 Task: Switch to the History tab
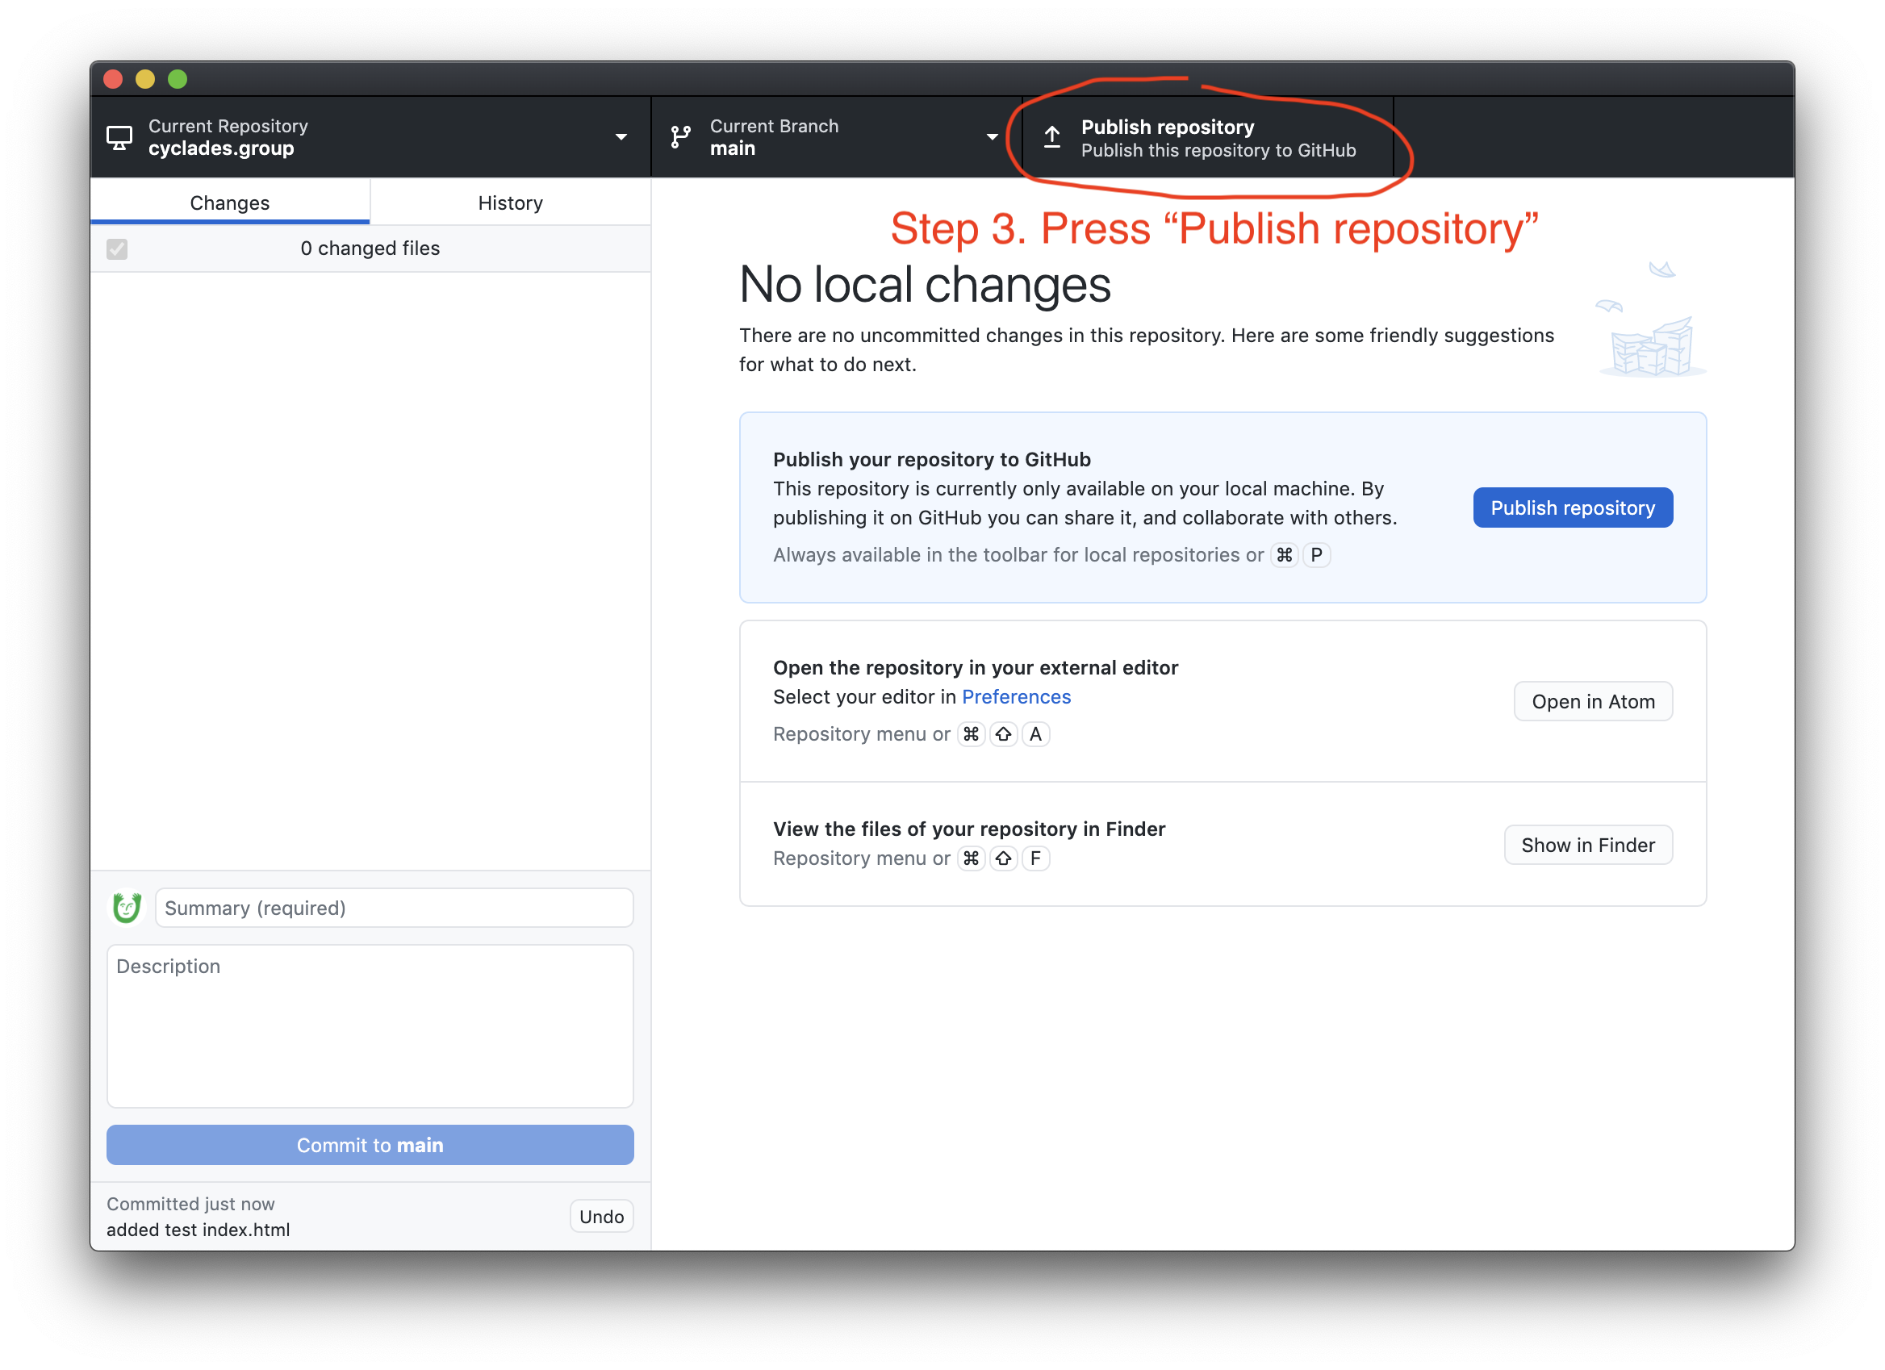[x=510, y=203]
